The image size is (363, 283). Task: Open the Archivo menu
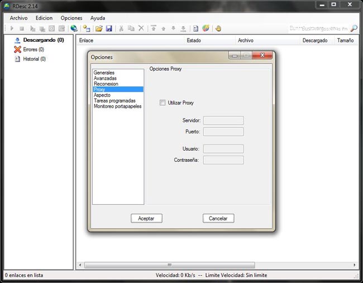point(18,18)
